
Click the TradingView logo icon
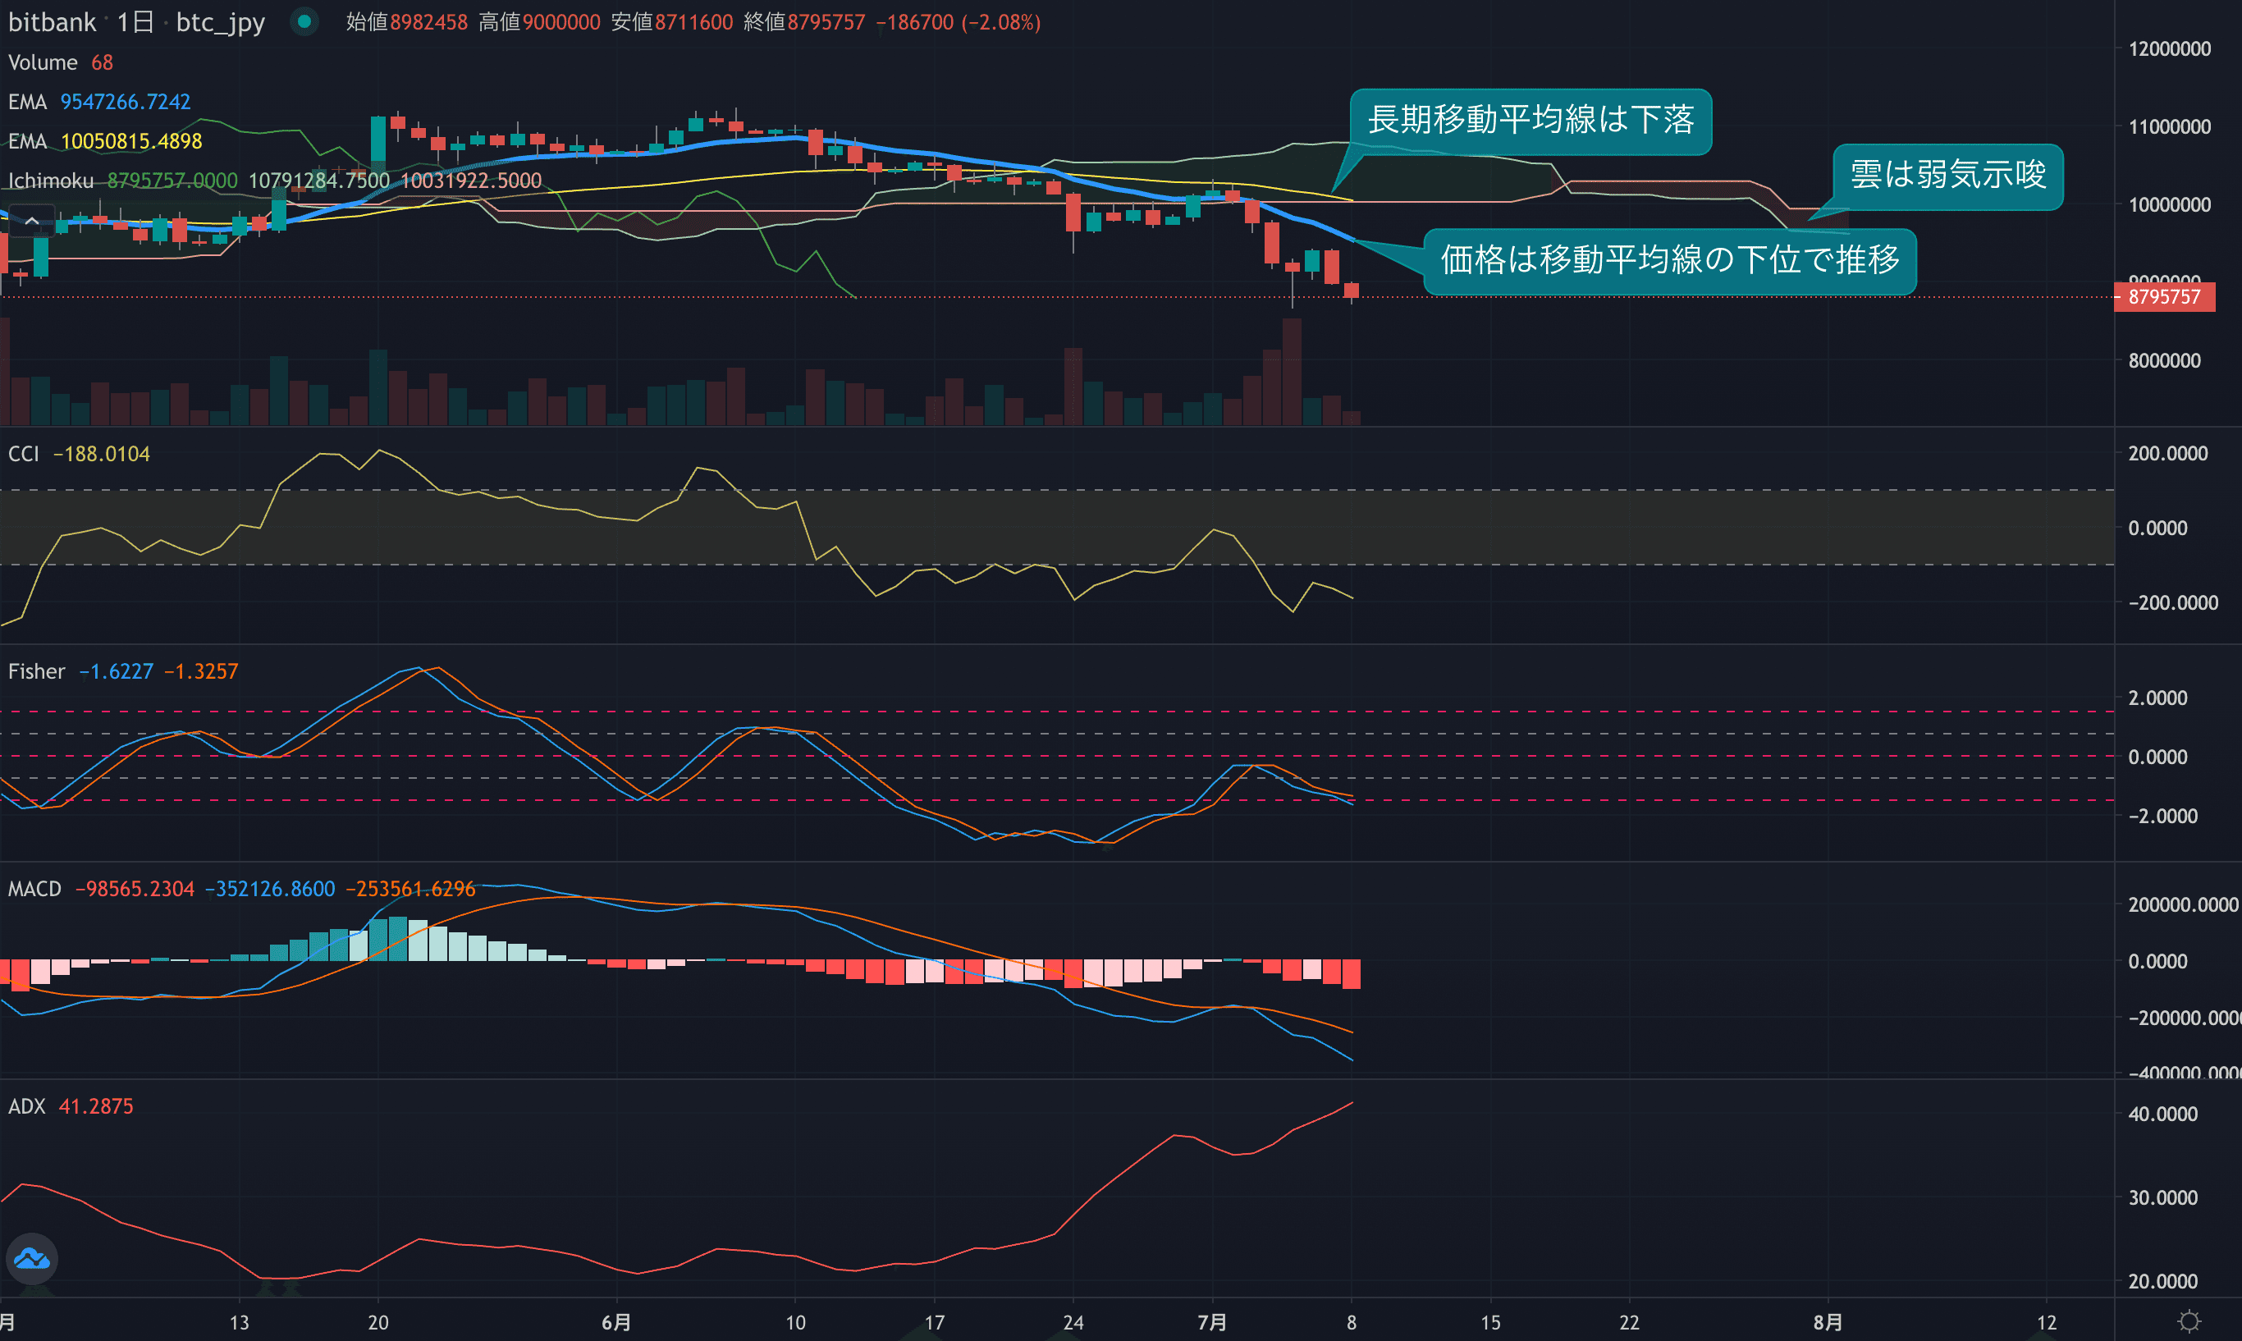tap(32, 1258)
